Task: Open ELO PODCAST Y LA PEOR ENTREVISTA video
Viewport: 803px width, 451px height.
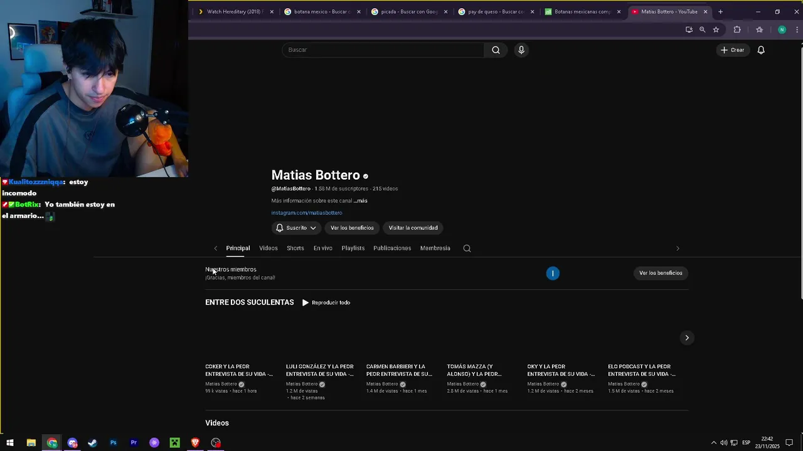Action: tap(642, 370)
